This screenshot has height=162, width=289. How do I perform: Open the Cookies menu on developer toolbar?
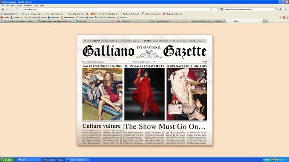15,18
